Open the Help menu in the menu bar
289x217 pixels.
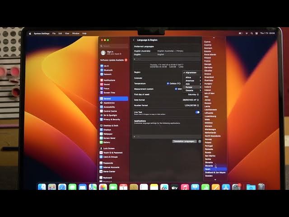coord(84,33)
